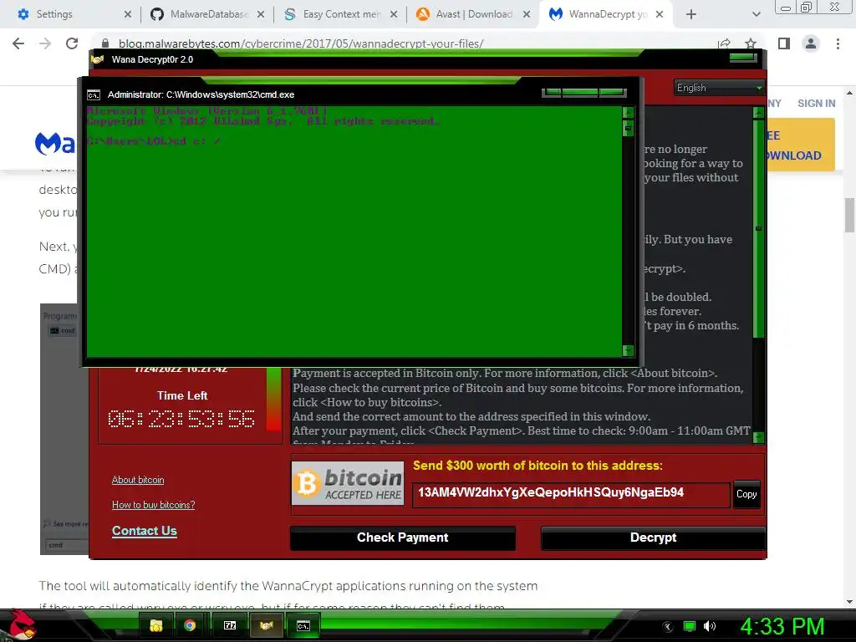
Task: Click SIGN IN on Malwarebytes page
Action: coord(816,103)
